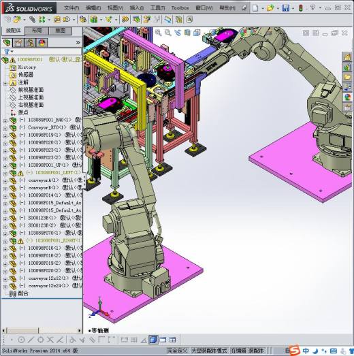Expand the FeatureManager tabs double-chevron arrow

78,42
